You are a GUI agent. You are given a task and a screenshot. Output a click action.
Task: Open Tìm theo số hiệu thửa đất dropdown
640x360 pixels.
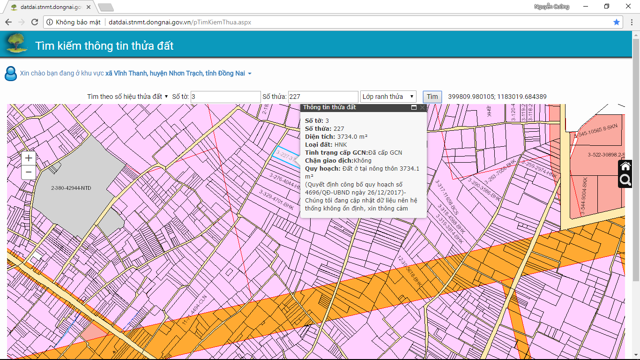coord(127,97)
